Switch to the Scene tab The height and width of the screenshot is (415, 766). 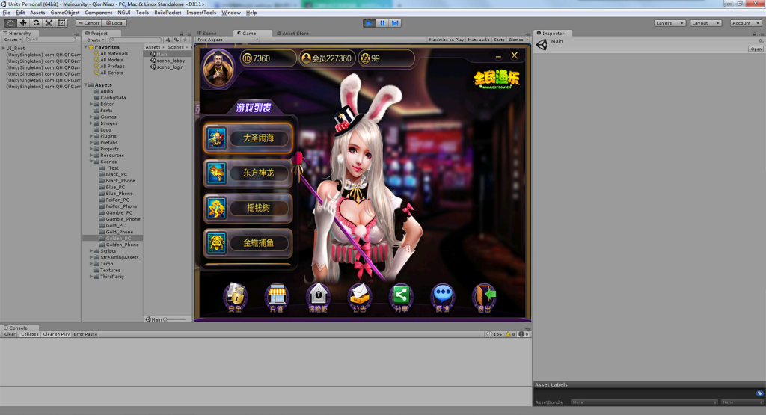208,33
